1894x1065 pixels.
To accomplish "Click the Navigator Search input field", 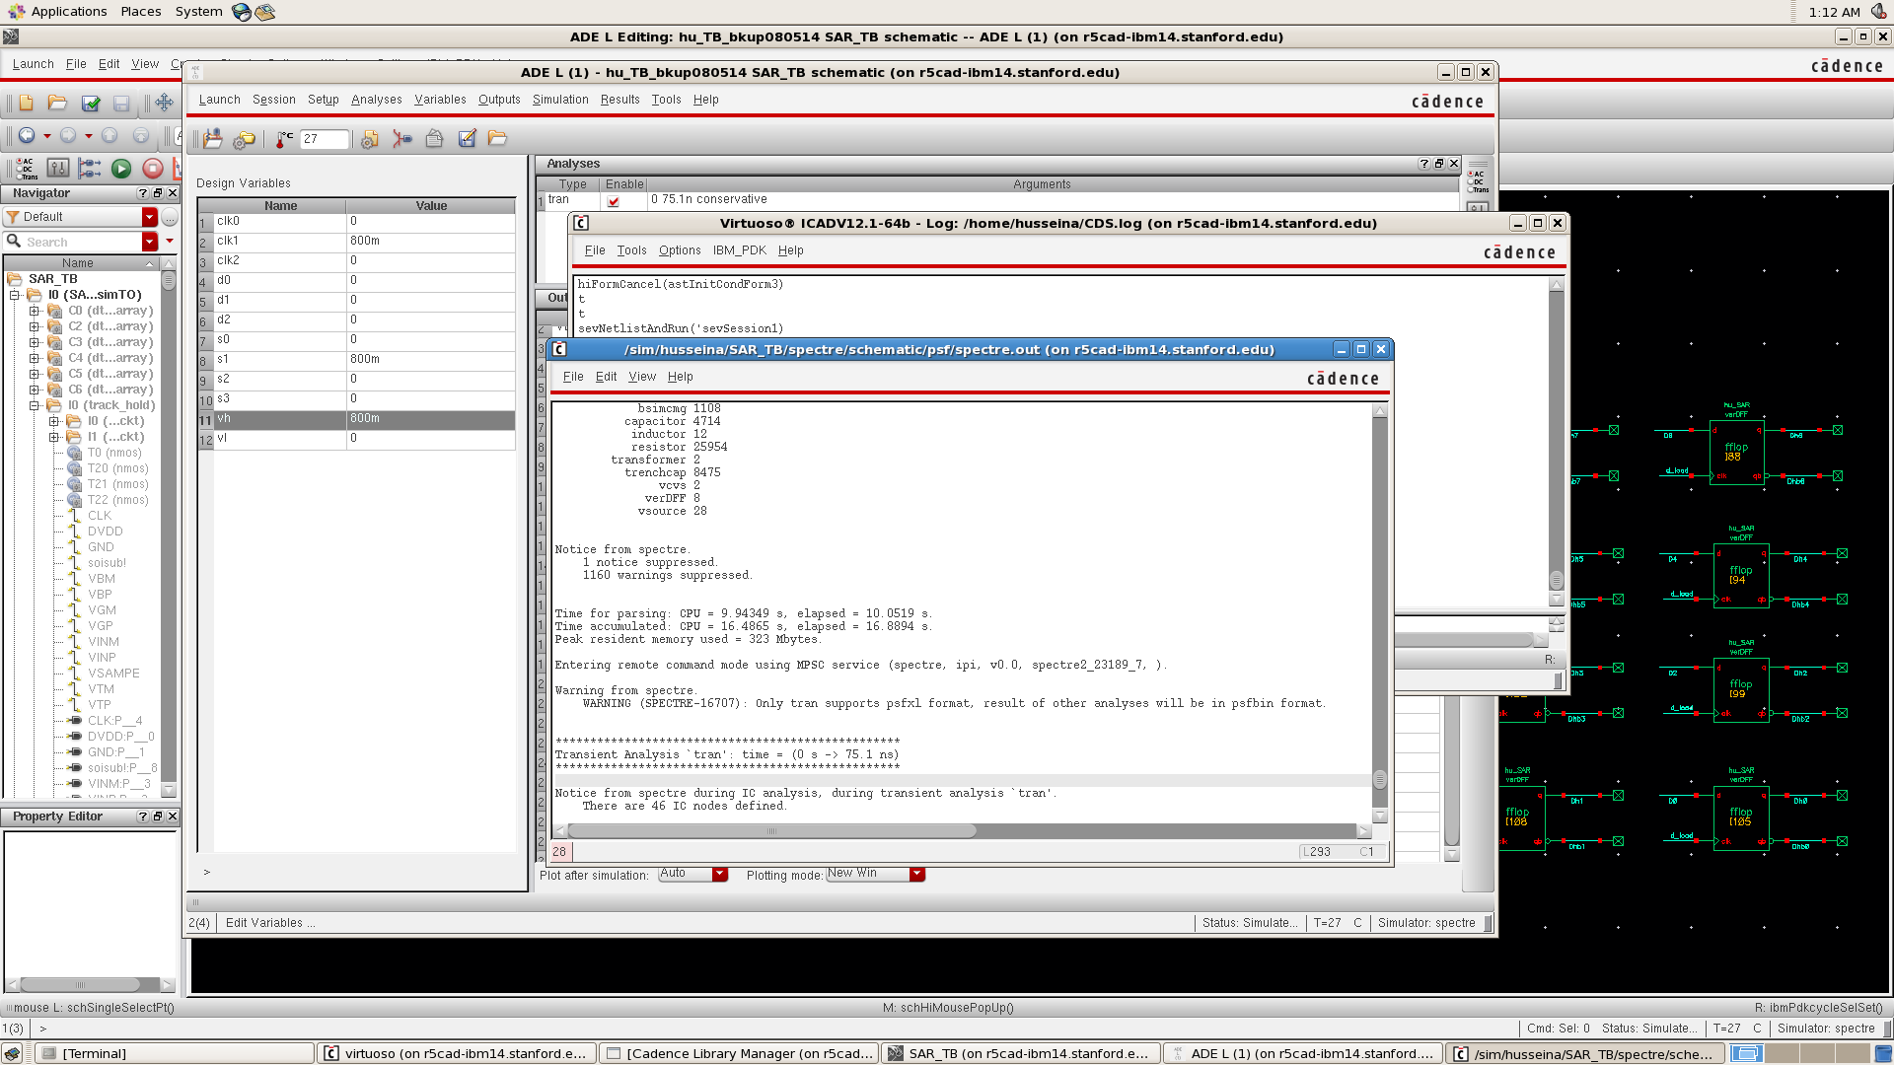I will click(82, 242).
